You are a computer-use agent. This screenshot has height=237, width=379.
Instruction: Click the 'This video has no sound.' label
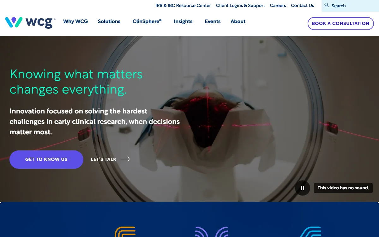pyautogui.click(x=343, y=188)
